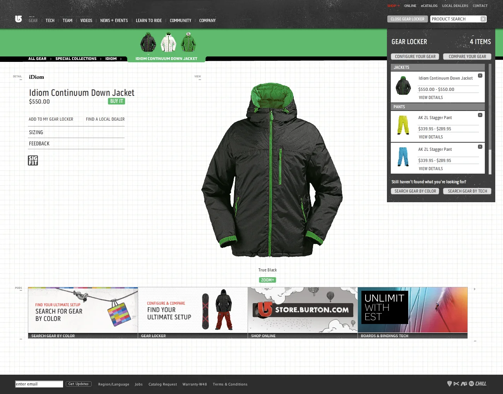Open the Local Dealers link

pyautogui.click(x=455, y=6)
